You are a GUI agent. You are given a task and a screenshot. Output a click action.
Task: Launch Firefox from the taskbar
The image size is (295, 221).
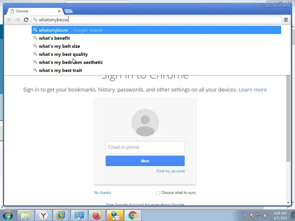pos(97,215)
